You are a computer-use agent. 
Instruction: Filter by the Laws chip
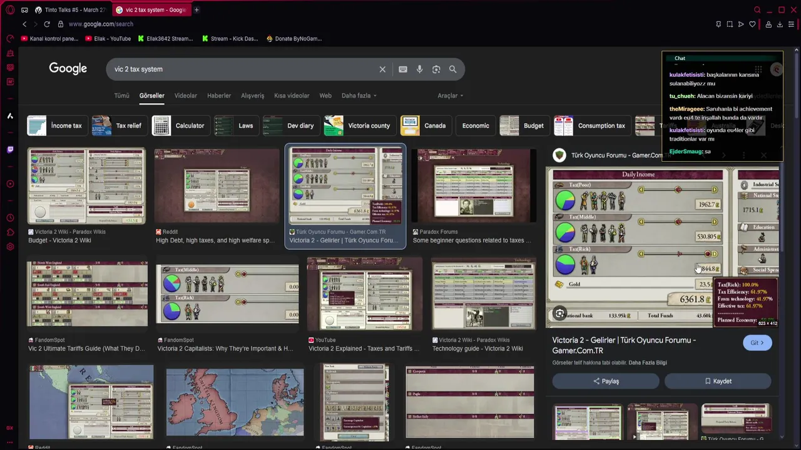[236, 126]
